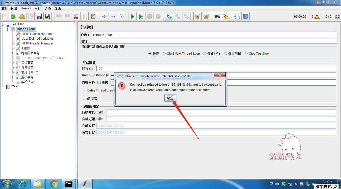Click the 持续时间（秒） input field
Image resolution: width=341 pixels, height=189 pixels.
pos(221,112)
